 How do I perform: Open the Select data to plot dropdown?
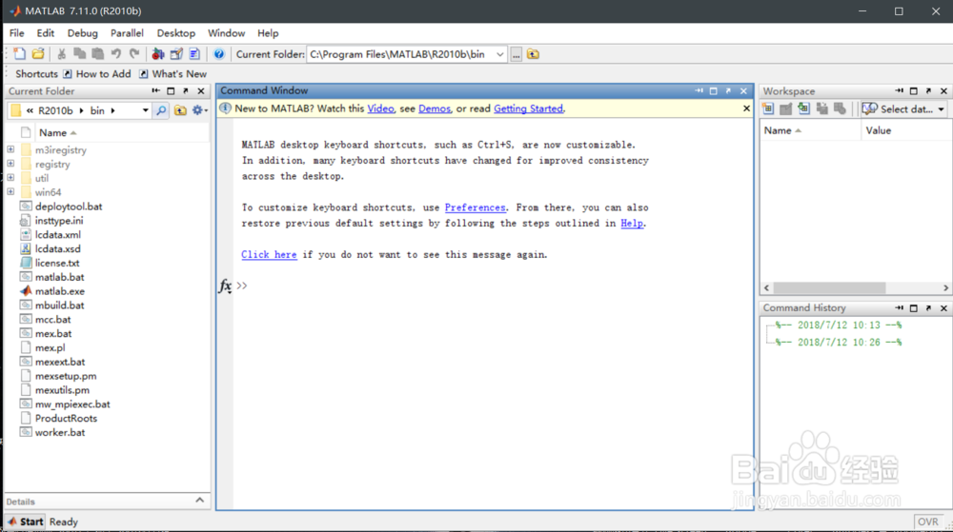coord(903,109)
